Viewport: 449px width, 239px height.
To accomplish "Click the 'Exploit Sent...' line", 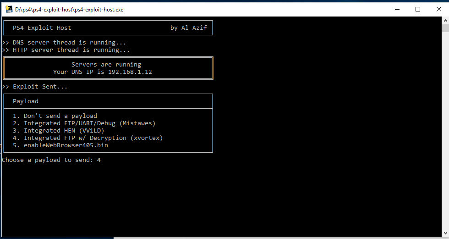I will (x=35, y=87).
